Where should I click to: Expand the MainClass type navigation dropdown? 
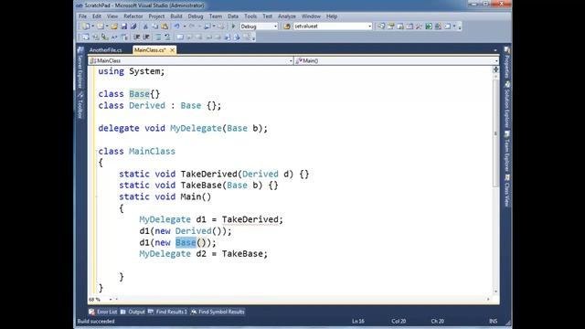[291, 60]
